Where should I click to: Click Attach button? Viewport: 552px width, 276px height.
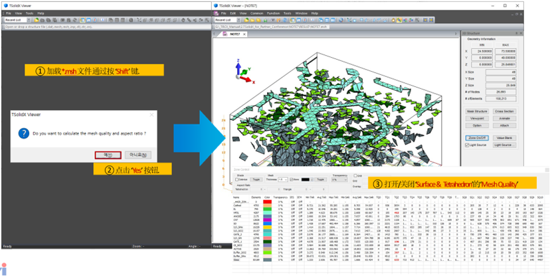click(504, 125)
